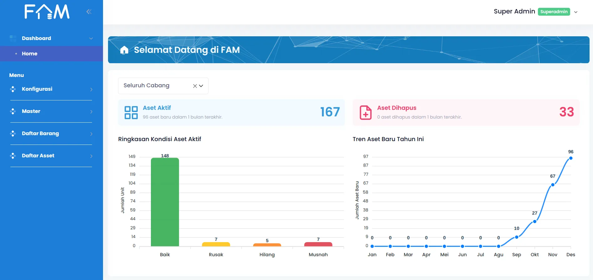This screenshot has width=593, height=280.
Task: Click the 33 deleted asset count
Action: (566, 112)
